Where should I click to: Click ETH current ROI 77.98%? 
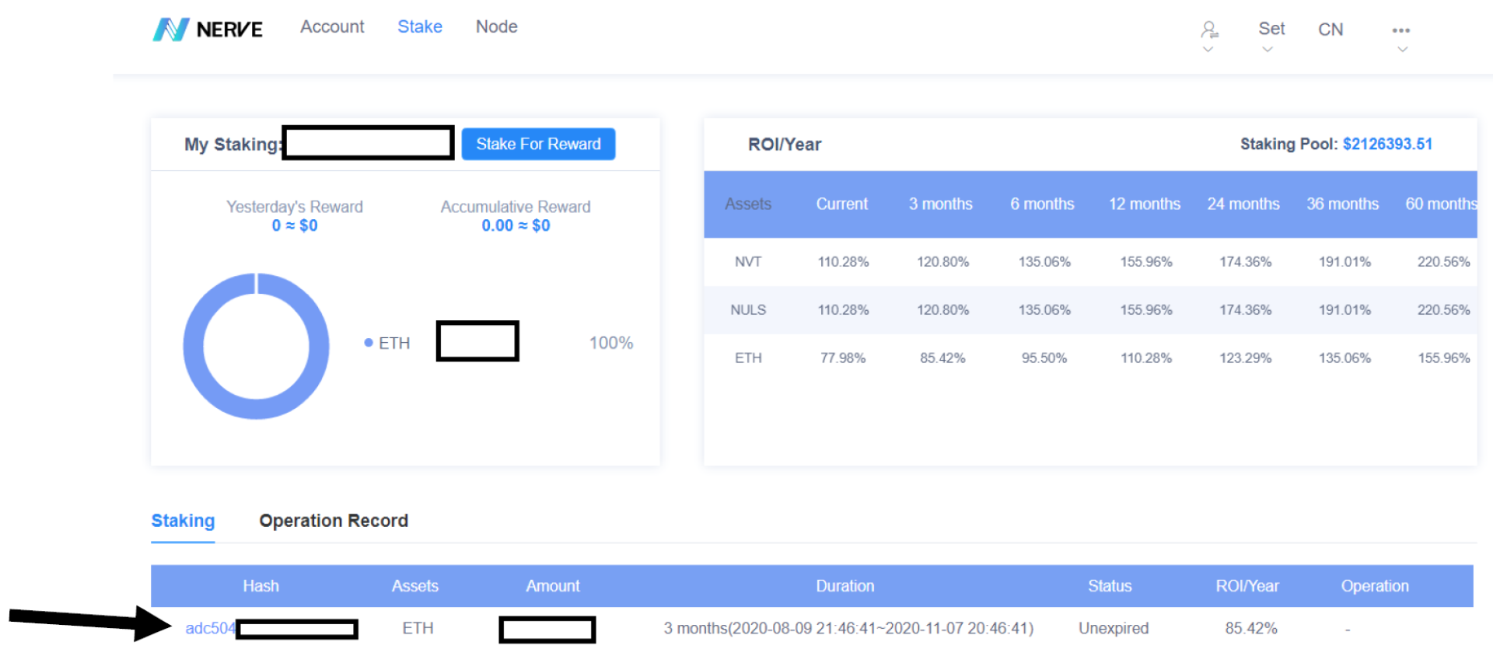coord(843,358)
